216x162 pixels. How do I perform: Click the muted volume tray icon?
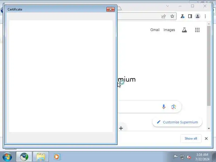tap(189, 157)
